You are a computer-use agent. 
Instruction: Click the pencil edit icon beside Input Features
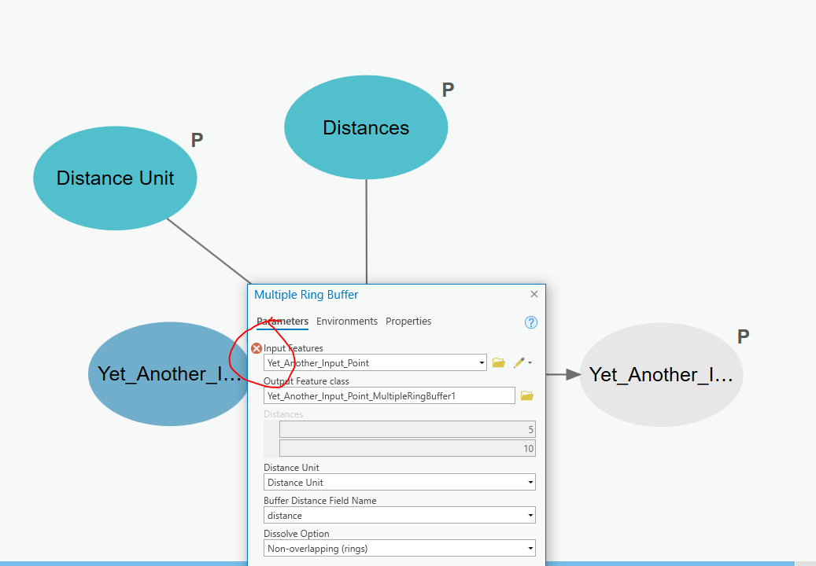click(x=518, y=362)
